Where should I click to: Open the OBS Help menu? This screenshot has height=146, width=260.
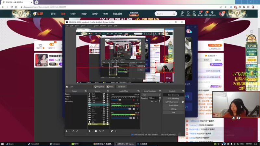coord(116,26)
